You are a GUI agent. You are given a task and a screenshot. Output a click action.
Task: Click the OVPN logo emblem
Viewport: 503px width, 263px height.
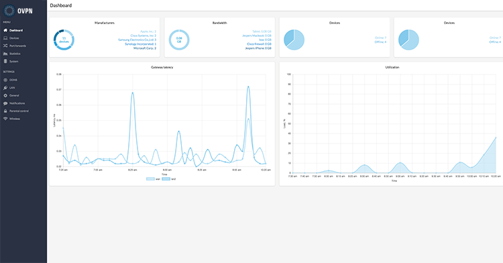(x=9, y=11)
